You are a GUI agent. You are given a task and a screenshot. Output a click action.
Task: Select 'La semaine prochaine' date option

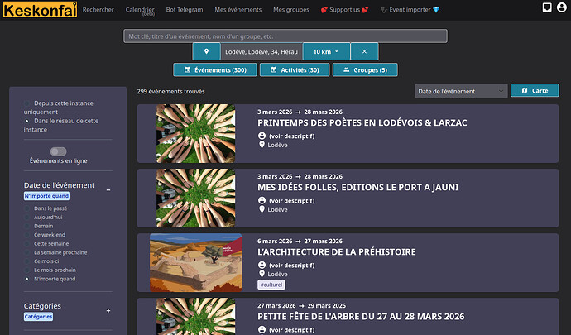(26, 252)
